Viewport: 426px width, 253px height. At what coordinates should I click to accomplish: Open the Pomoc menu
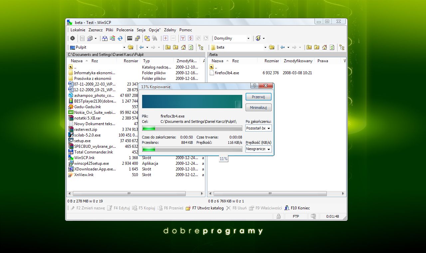[186, 30]
